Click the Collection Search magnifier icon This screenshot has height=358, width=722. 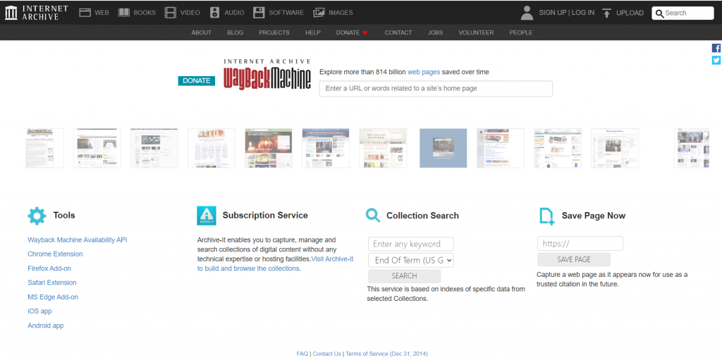click(373, 216)
